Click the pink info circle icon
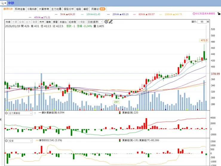This screenshot has height=166, width=221. 194,14
